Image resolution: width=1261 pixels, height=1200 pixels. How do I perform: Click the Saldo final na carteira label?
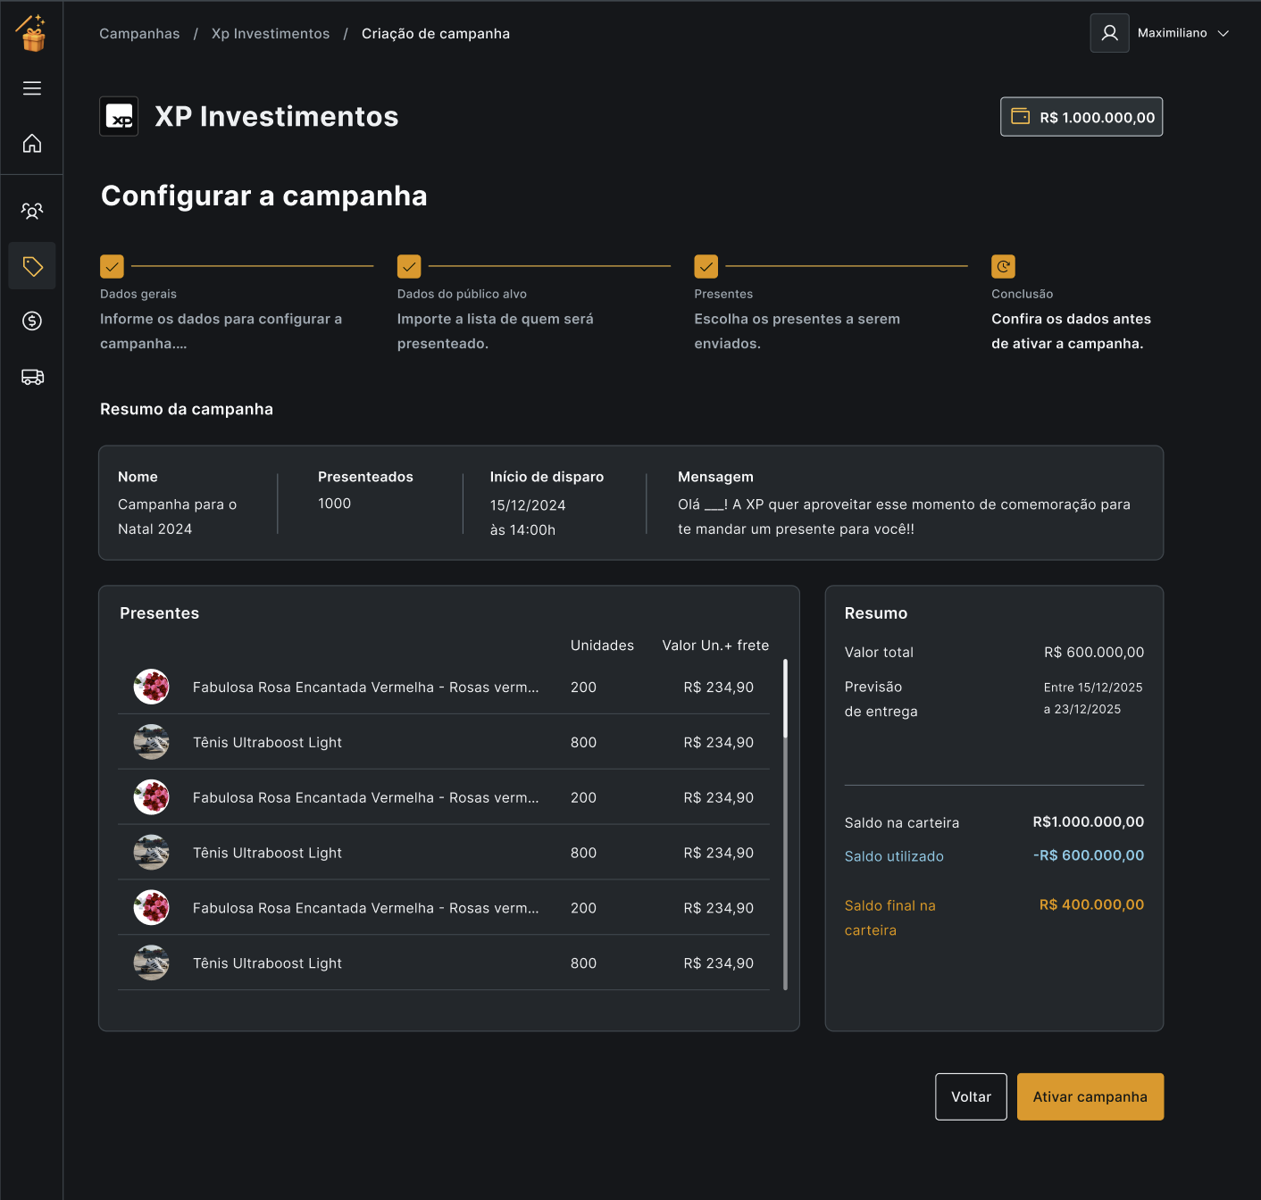point(890,918)
